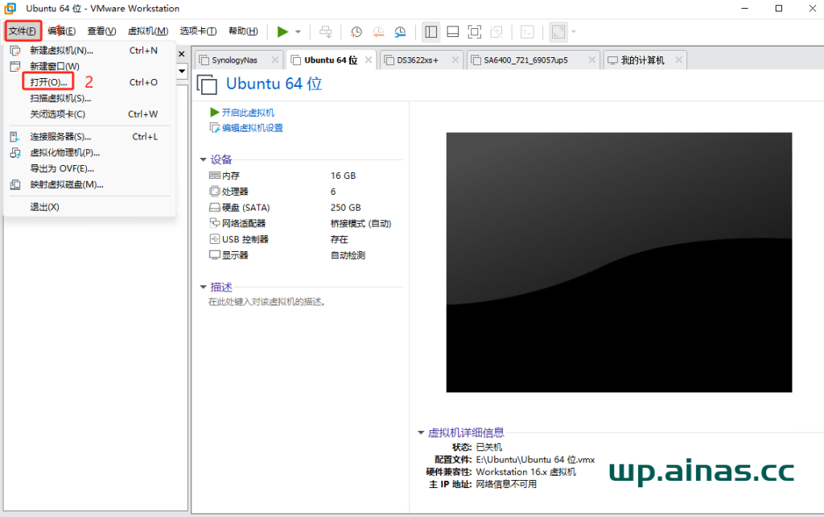The image size is (824, 517).
Task: Open the snapshot manager toolbar icon
Action: tap(401, 31)
